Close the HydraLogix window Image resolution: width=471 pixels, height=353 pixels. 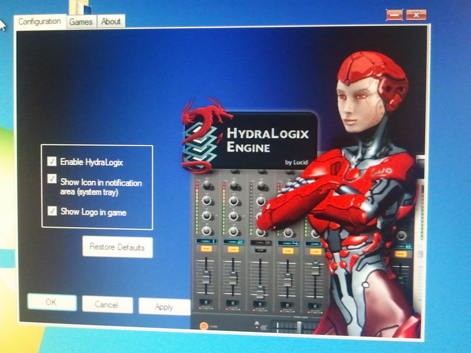pos(416,15)
